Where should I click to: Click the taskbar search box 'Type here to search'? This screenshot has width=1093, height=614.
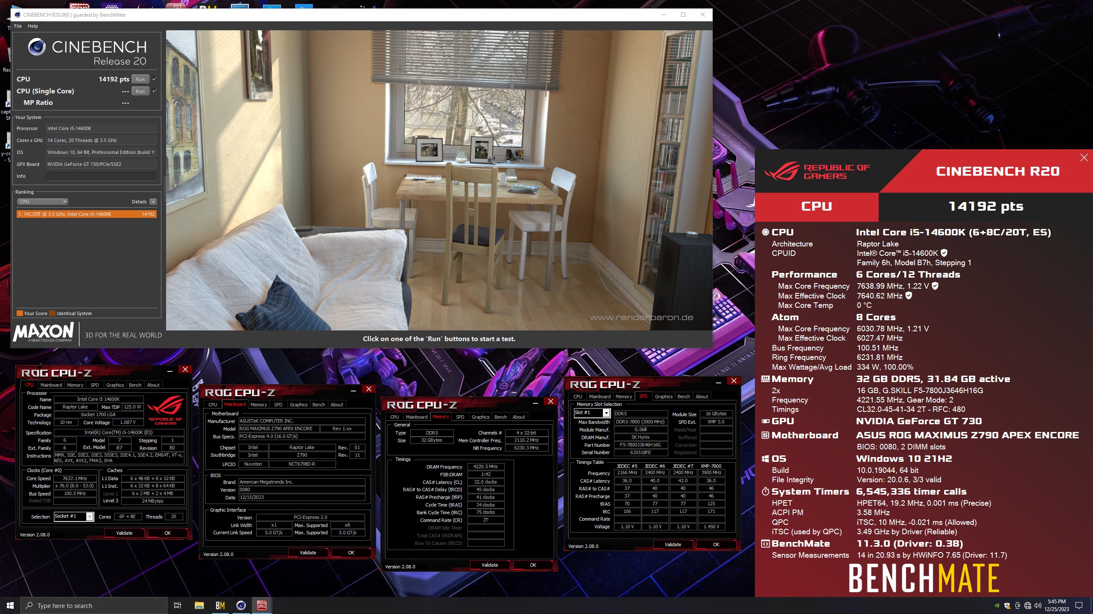94,605
